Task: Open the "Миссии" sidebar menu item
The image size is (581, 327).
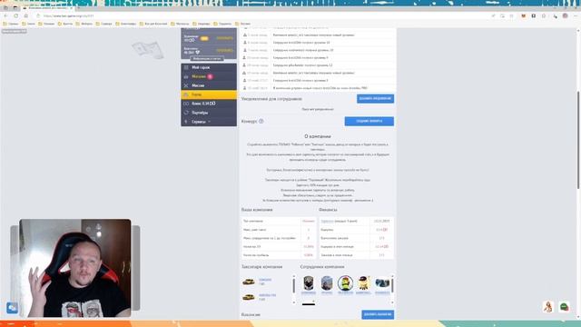Action: (209, 85)
